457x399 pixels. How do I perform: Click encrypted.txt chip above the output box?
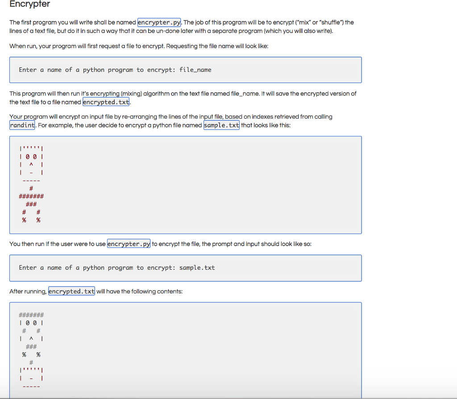click(x=71, y=291)
